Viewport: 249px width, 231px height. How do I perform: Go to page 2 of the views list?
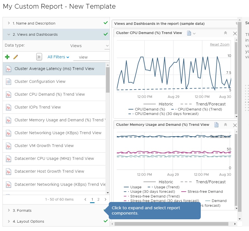(x=98, y=199)
